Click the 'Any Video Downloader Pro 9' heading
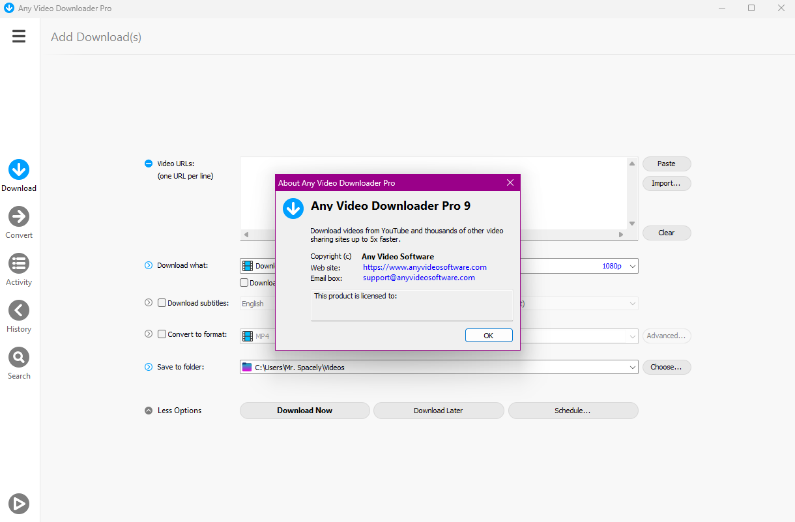This screenshot has width=795, height=522. tap(391, 206)
